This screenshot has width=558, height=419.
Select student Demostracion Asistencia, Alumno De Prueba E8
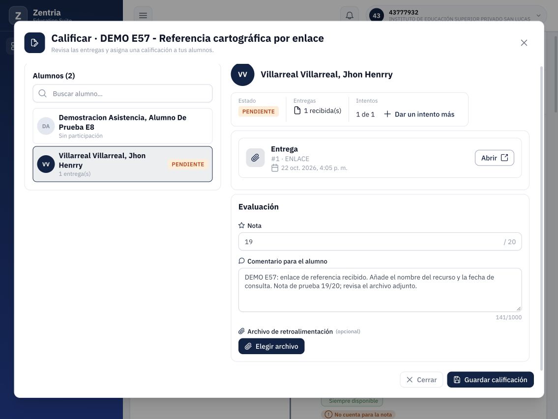[122, 126]
